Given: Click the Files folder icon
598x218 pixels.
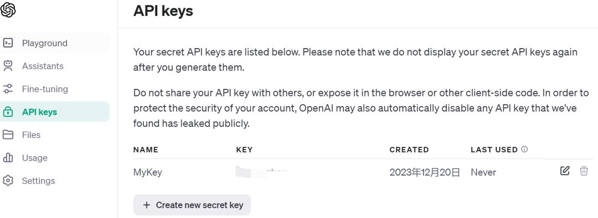Looking at the screenshot, I should click(8, 135).
